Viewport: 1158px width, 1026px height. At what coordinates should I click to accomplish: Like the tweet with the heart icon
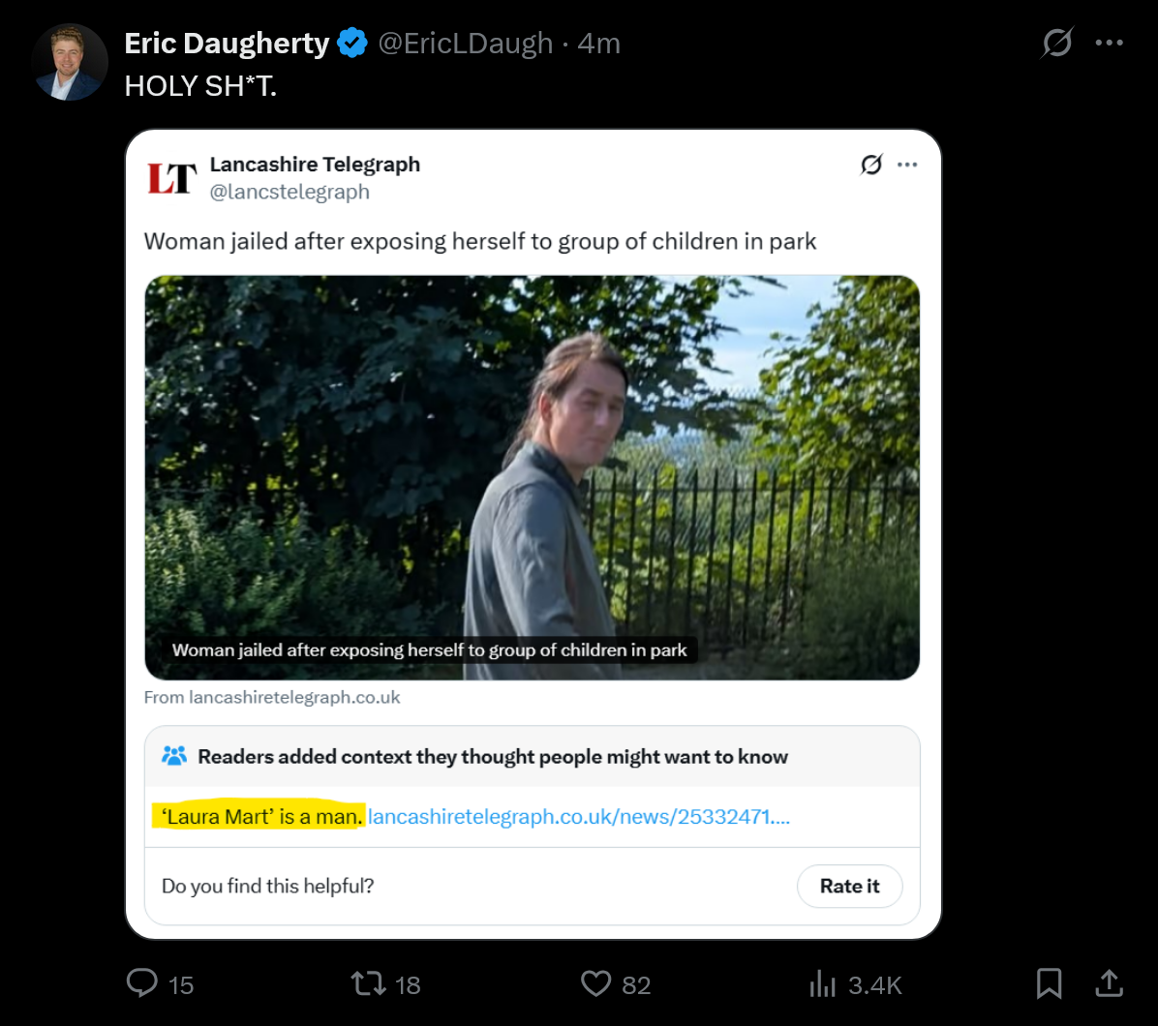(595, 984)
